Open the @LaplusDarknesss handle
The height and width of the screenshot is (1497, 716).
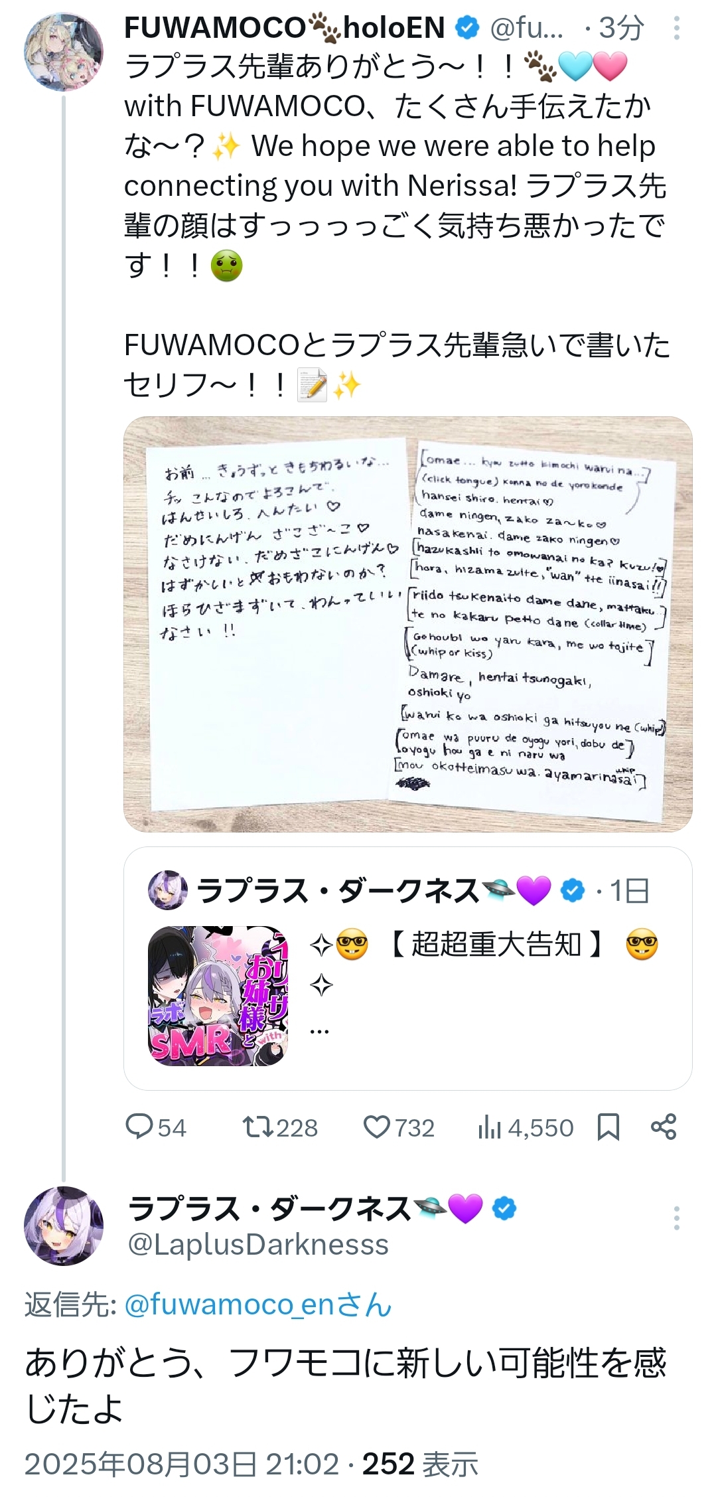tap(258, 1245)
